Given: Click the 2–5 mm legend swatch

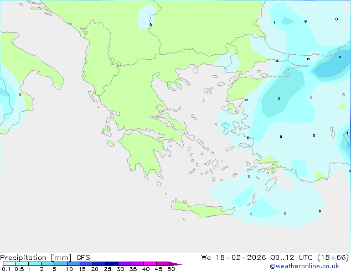Looking at the screenshot, I should click(48, 264).
